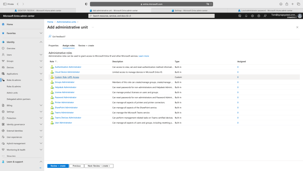Switch to the Review + create tab
This screenshot has width=303, height=171.
(86, 45)
